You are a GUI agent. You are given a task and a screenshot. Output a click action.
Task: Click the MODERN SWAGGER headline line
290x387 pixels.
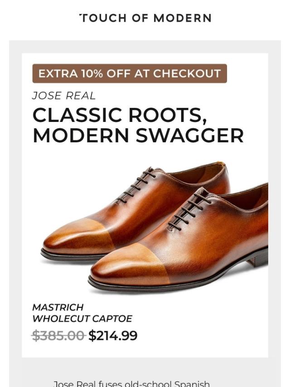click(138, 135)
